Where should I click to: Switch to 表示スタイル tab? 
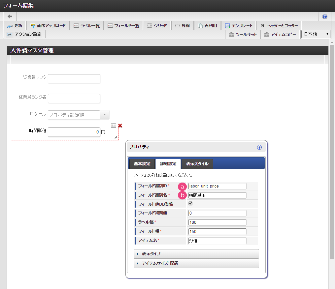click(197, 164)
